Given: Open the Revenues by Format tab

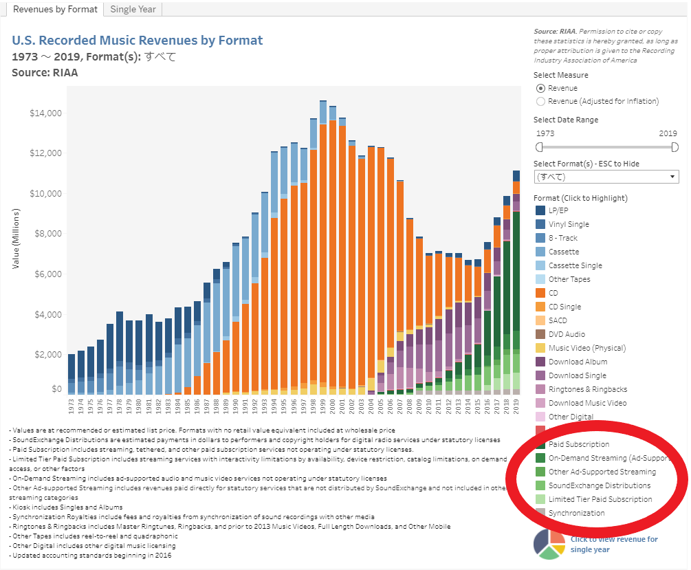Looking at the screenshot, I should pos(55,9).
